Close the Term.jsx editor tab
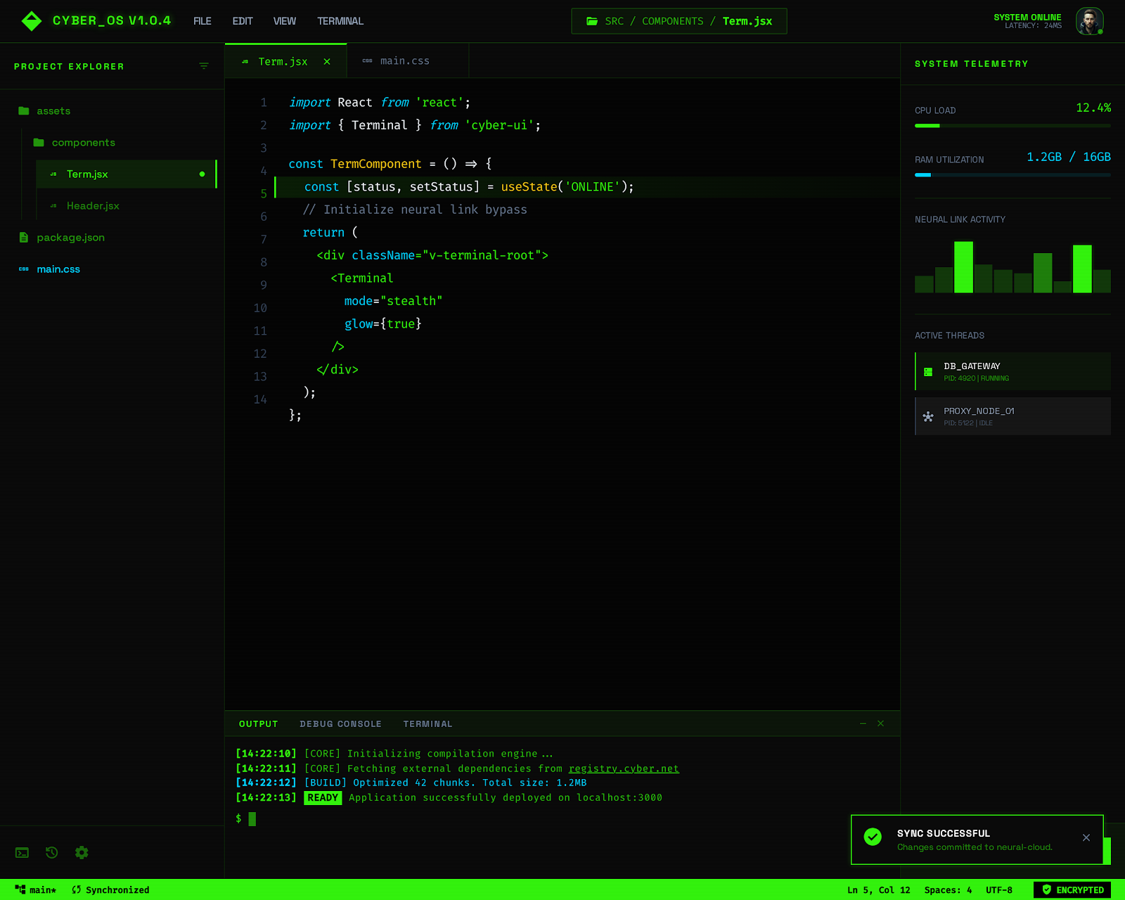The image size is (1125, 900). pos(327,62)
